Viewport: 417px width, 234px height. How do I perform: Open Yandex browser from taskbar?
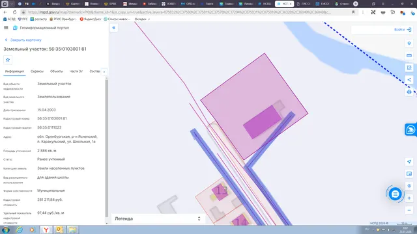pos(46,229)
